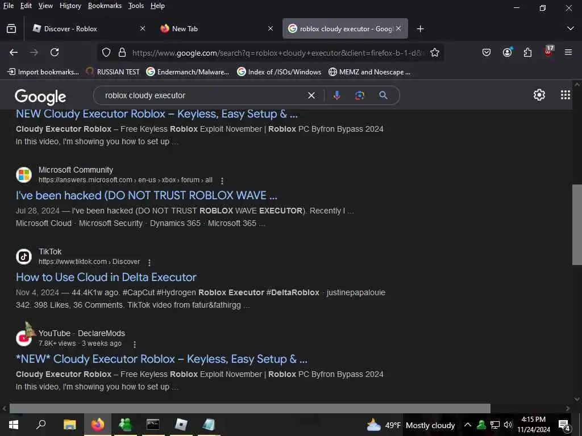Click the horizontal page scrollbar
This screenshot has height=436, width=582.
[250, 408]
